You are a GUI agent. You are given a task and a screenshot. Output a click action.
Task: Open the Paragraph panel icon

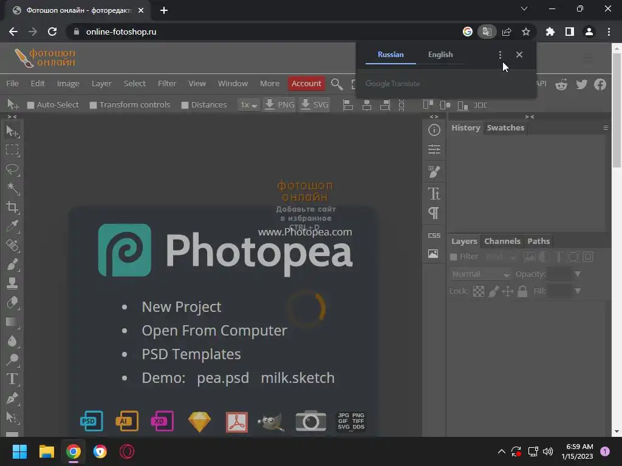point(434,213)
